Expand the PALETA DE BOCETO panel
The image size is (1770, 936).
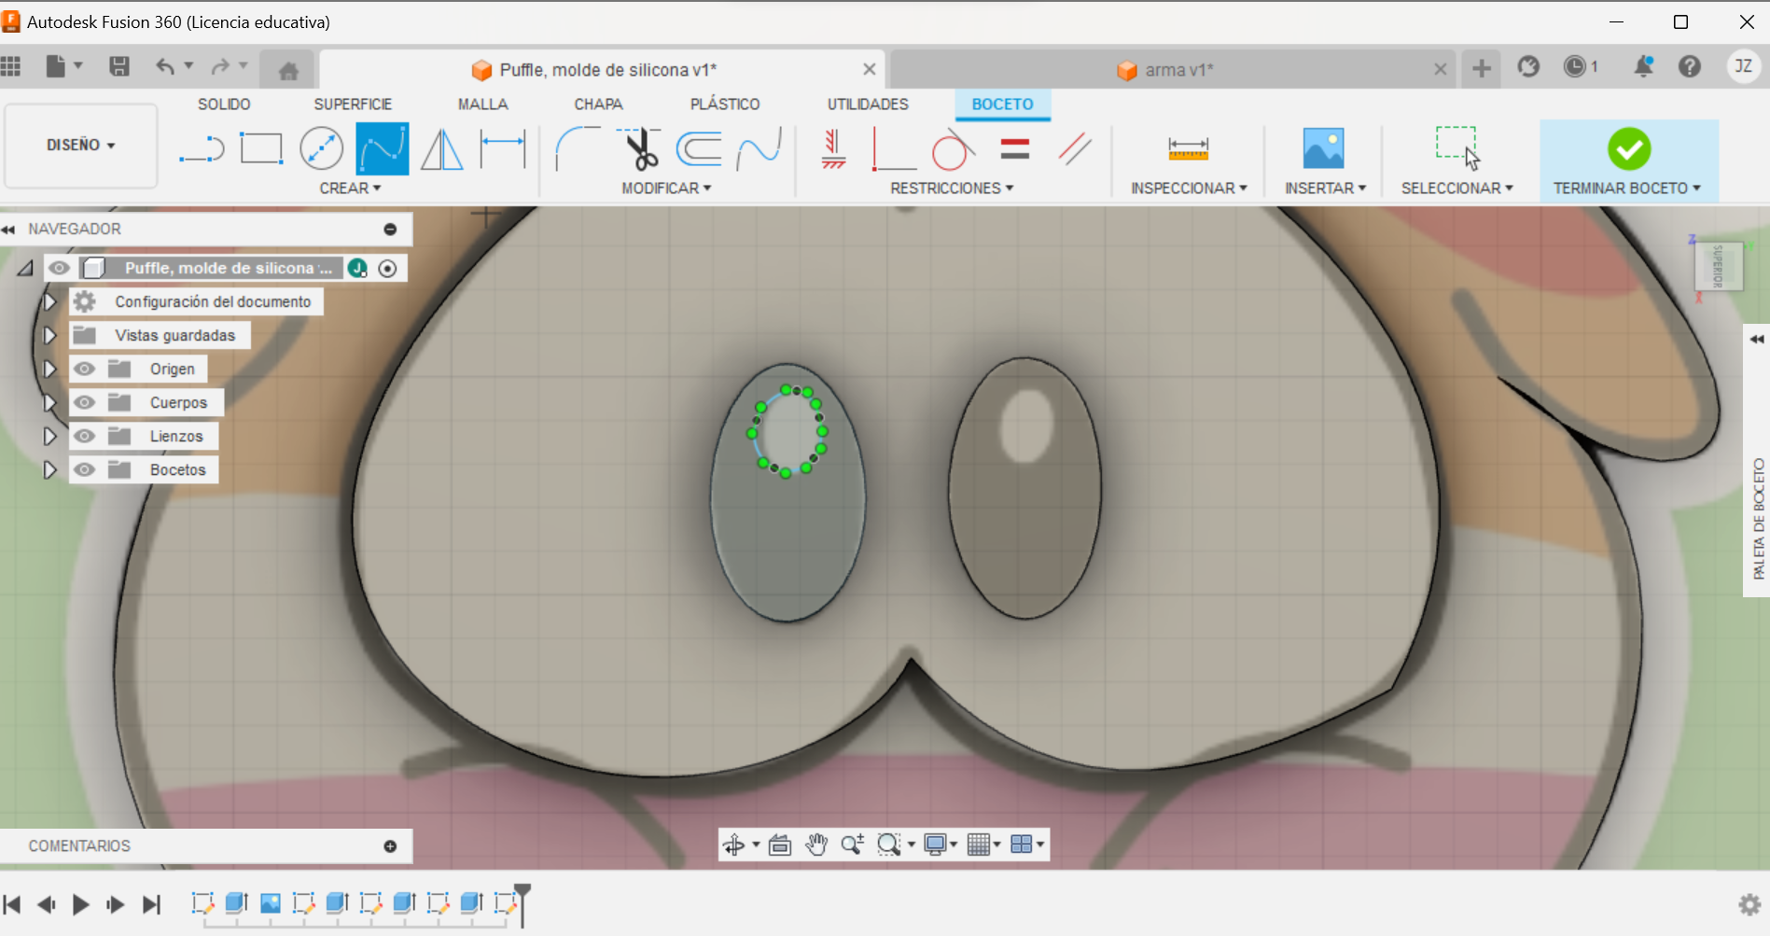click(1757, 339)
